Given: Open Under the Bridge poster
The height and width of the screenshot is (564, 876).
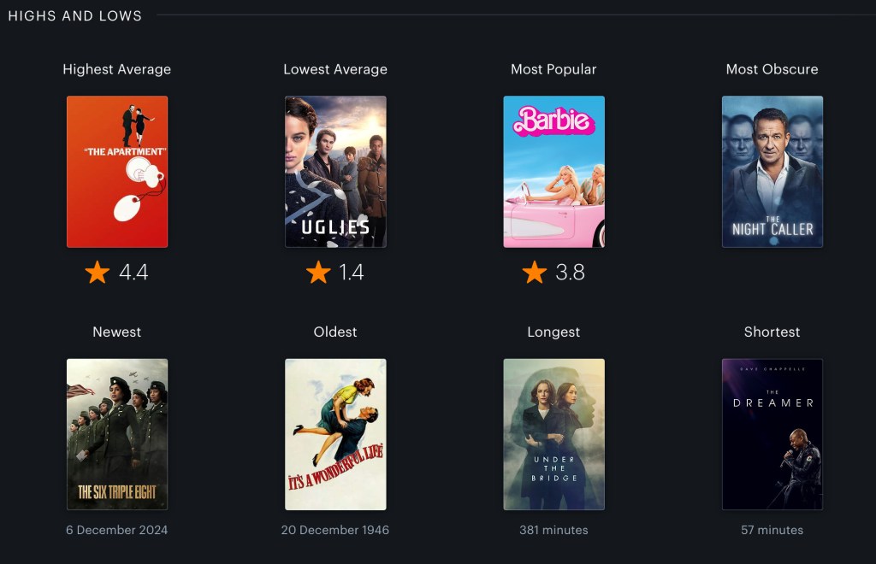Looking at the screenshot, I should pos(554,434).
